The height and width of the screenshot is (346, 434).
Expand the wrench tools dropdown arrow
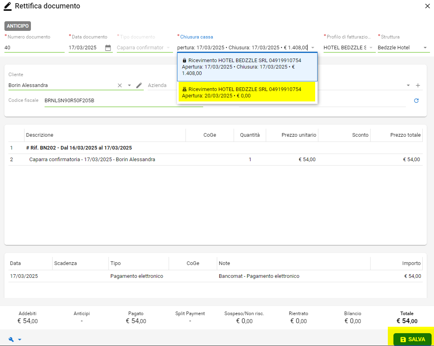[20, 339]
